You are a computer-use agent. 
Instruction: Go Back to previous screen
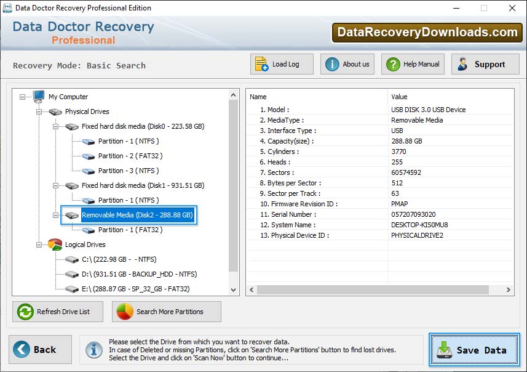(41, 349)
